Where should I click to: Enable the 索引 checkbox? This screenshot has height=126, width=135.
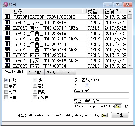tap(35, 86)
